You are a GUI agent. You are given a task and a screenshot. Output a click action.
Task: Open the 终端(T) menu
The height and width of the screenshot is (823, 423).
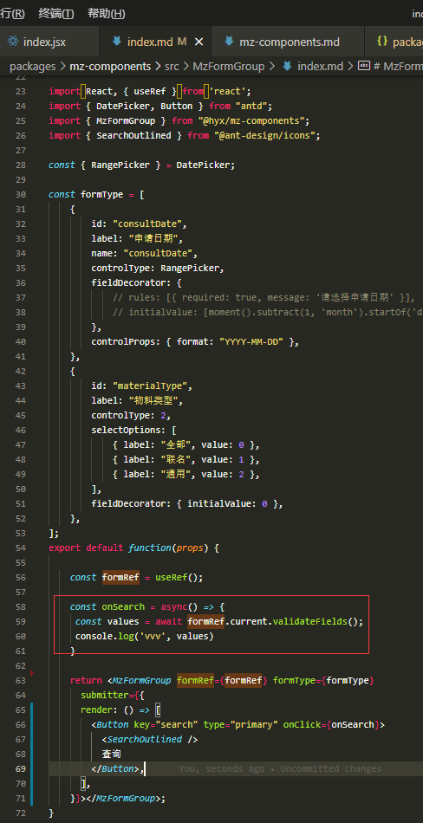click(x=56, y=14)
